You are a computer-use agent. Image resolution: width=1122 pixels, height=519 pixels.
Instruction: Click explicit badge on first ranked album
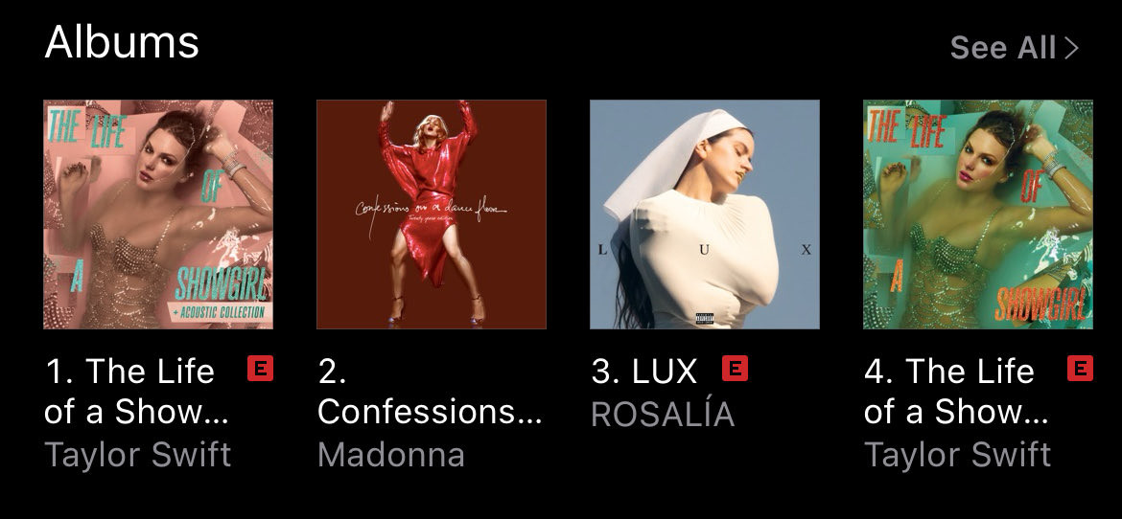(261, 368)
